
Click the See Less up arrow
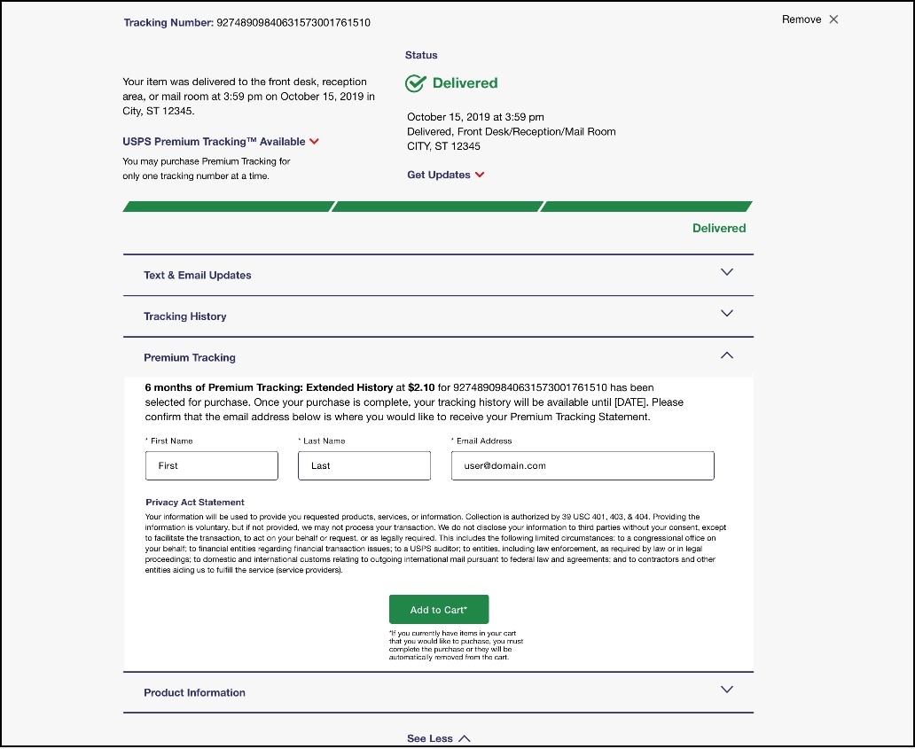[x=465, y=739]
